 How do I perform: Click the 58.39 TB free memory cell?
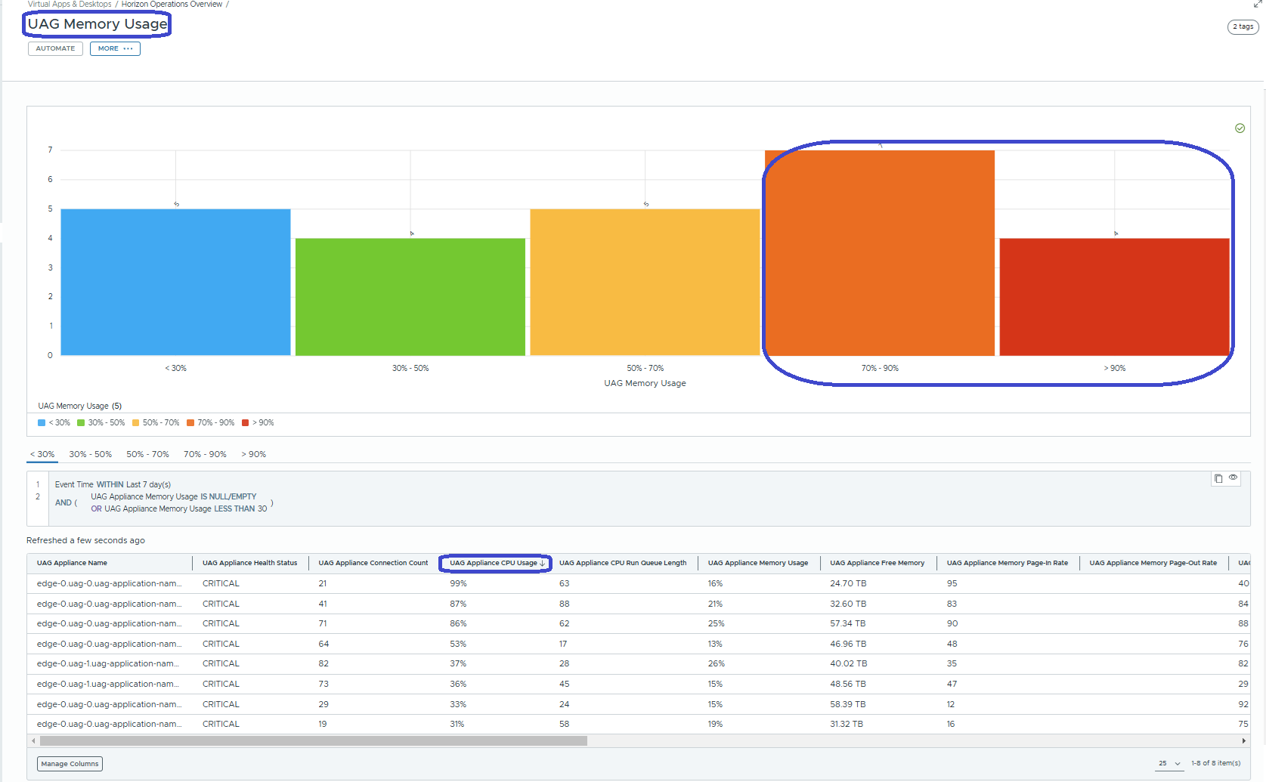point(848,704)
